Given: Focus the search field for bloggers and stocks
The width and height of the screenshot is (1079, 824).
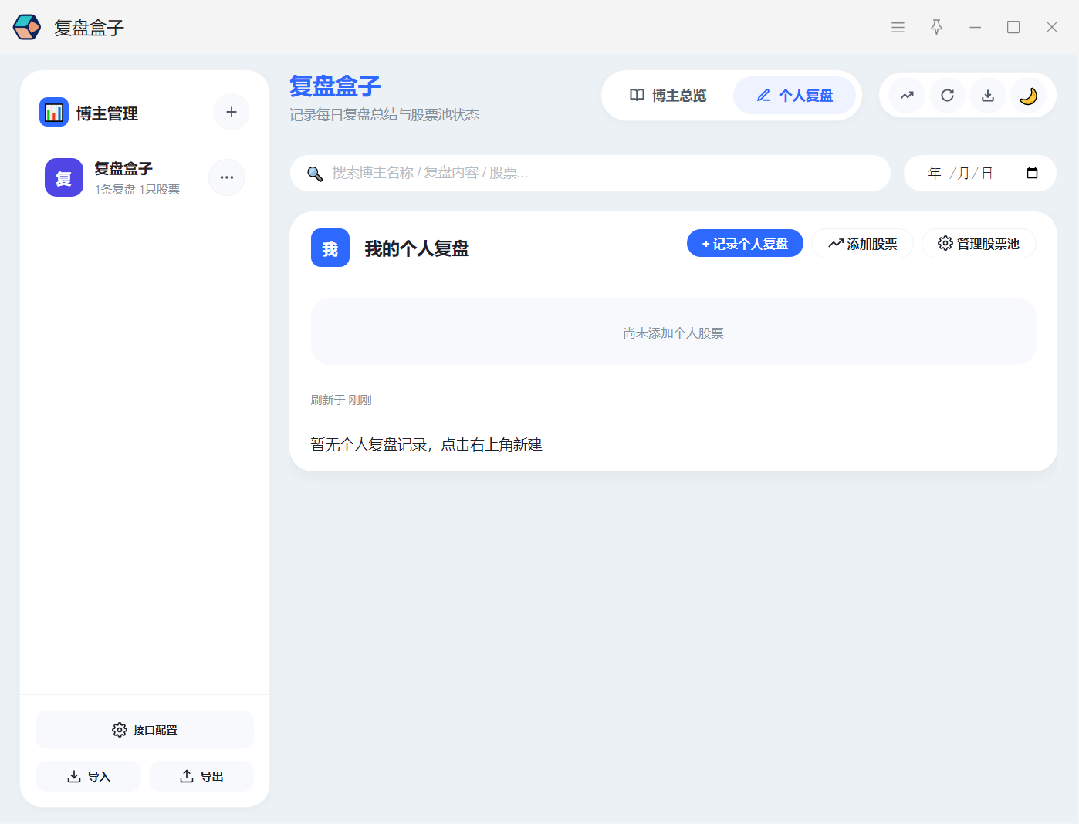Looking at the screenshot, I should tap(602, 173).
